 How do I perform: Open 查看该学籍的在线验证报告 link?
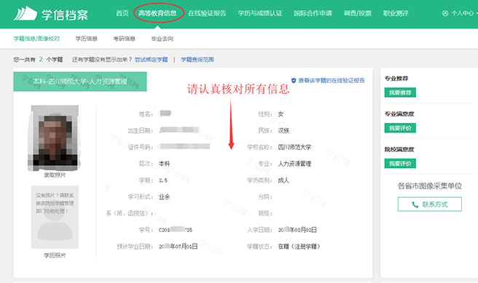(332, 81)
